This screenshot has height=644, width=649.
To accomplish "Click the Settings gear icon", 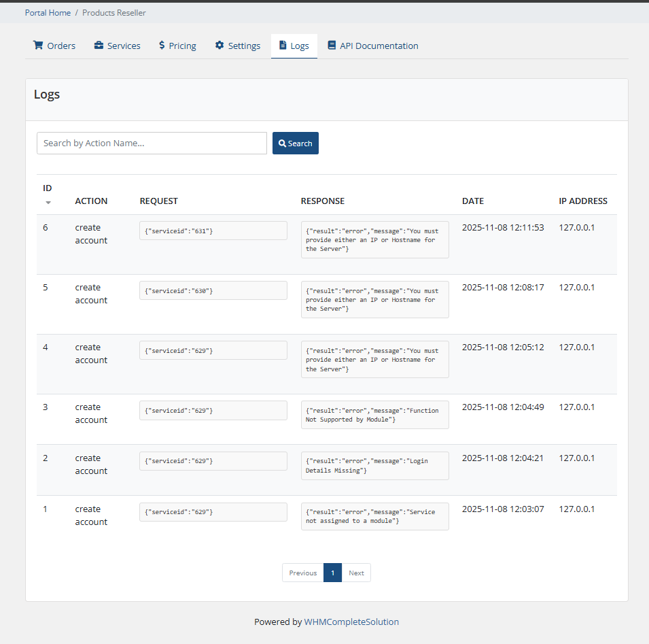I will point(219,45).
